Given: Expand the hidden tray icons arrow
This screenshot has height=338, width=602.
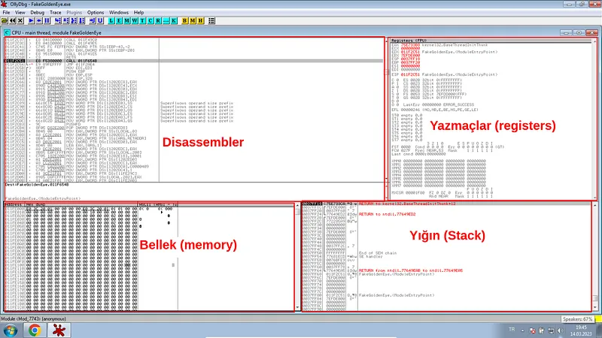Looking at the screenshot, I should tap(522, 330).
